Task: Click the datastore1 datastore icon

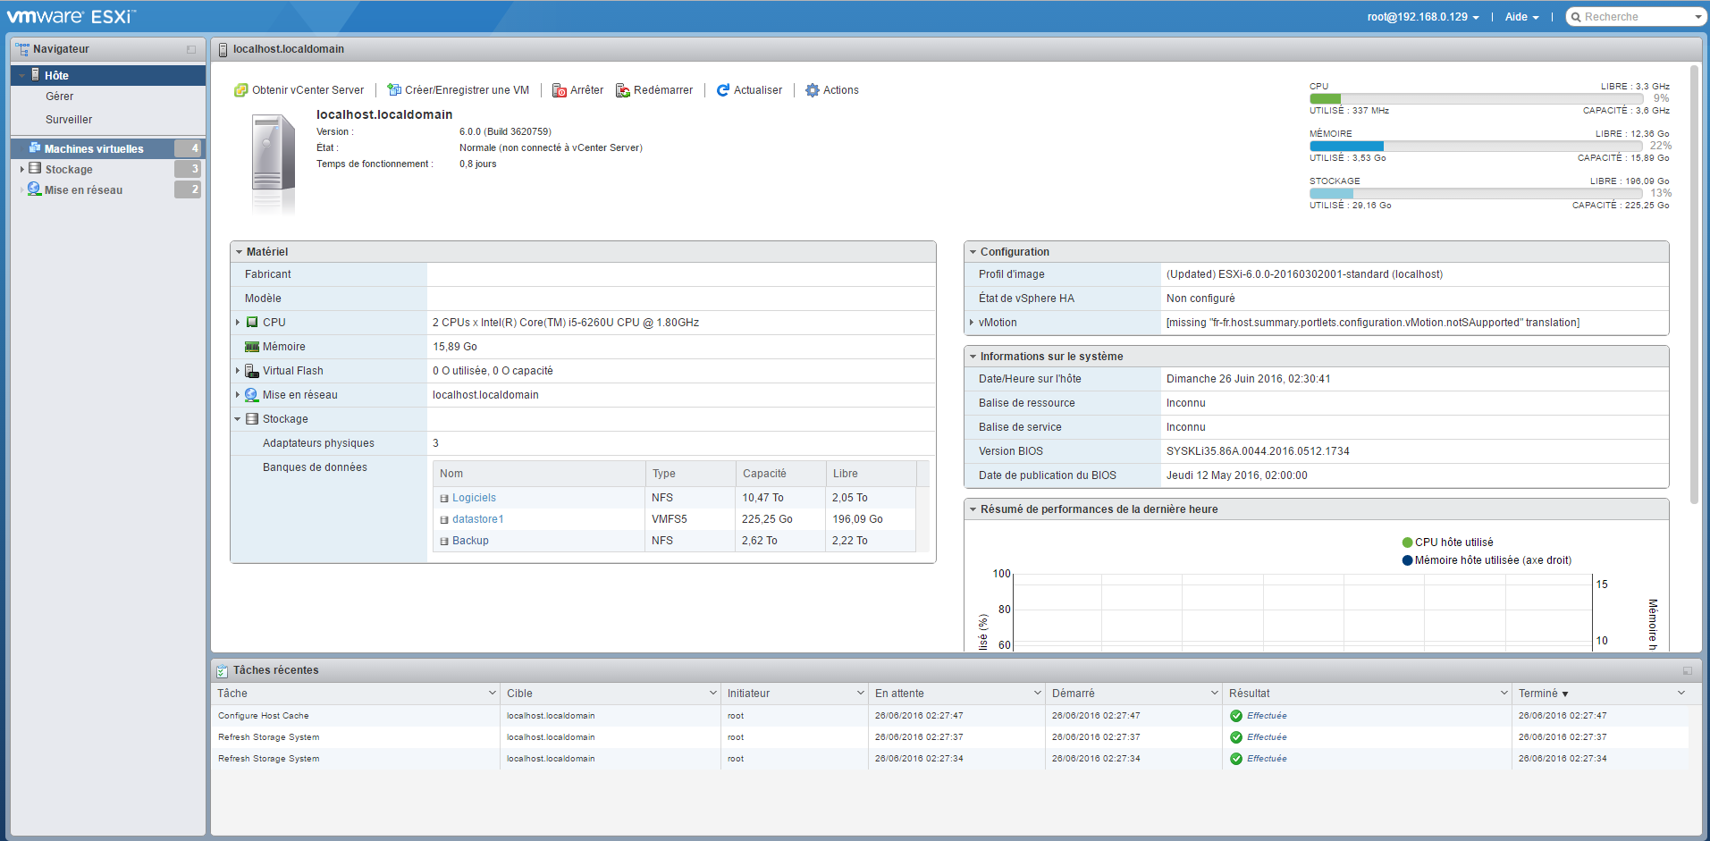Action: point(444,520)
